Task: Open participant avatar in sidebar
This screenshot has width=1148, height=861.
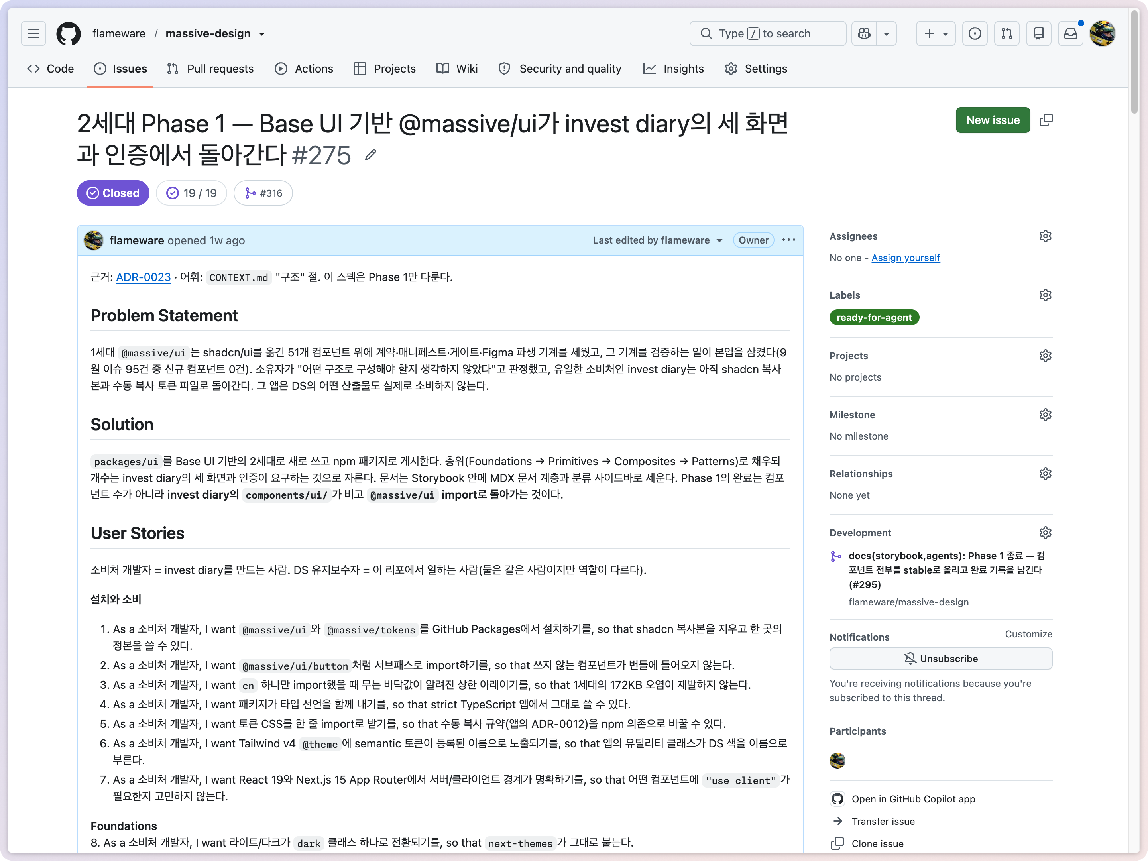Action: click(837, 760)
